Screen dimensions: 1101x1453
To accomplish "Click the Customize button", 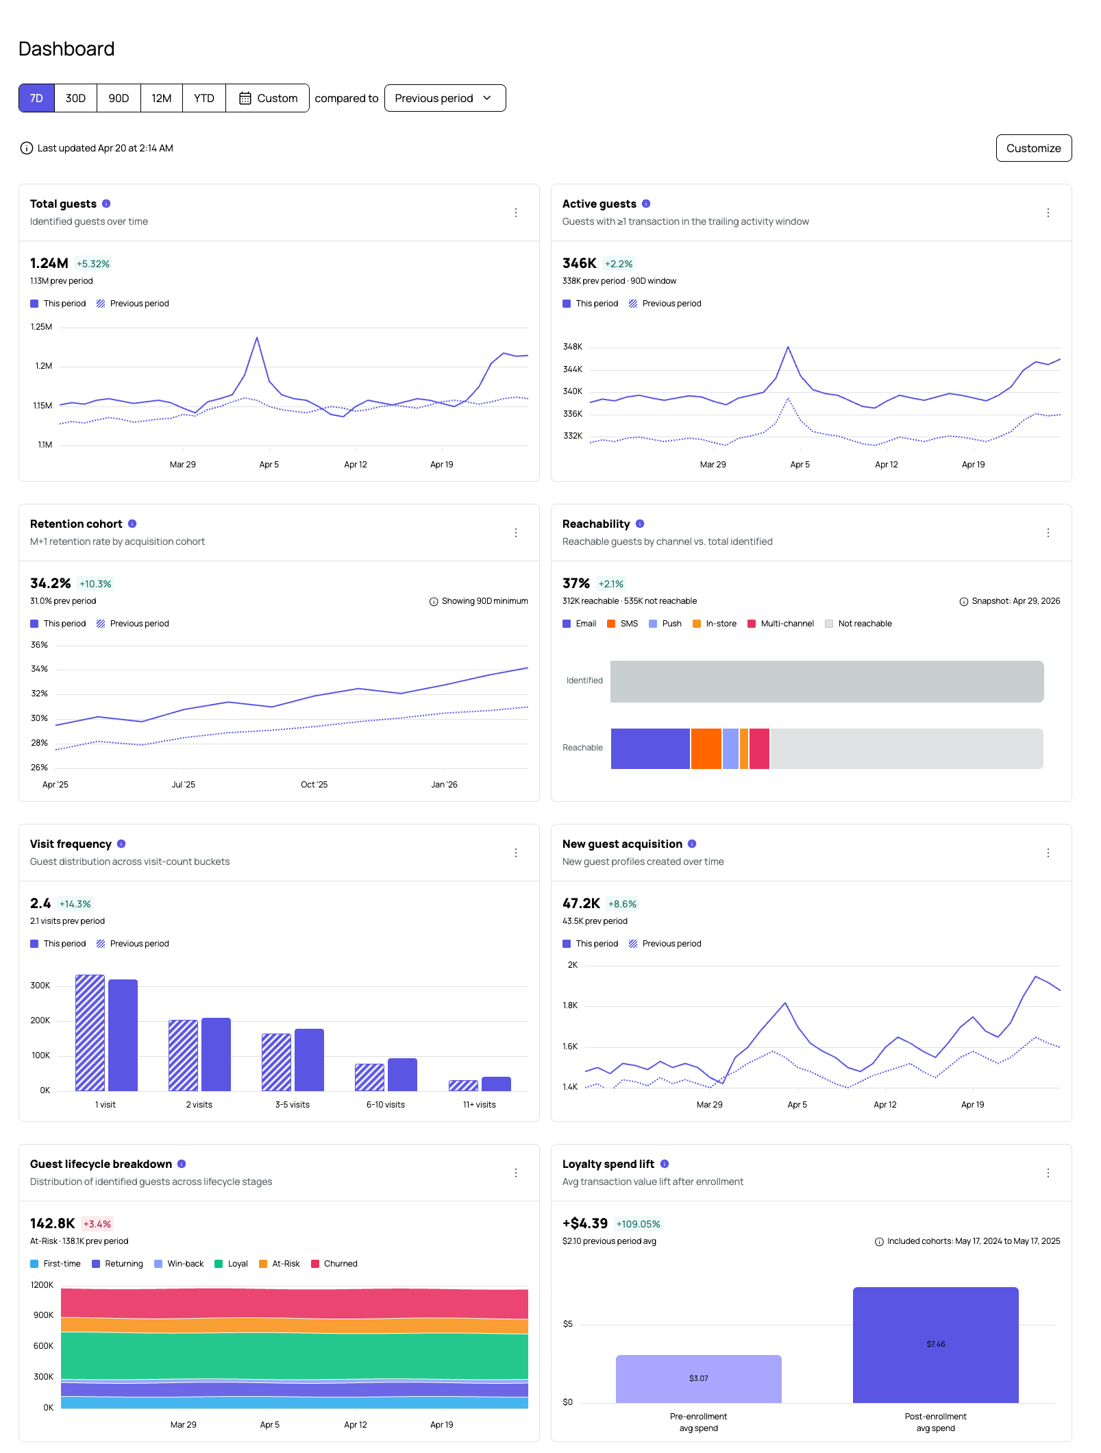I will coord(1034,148).
